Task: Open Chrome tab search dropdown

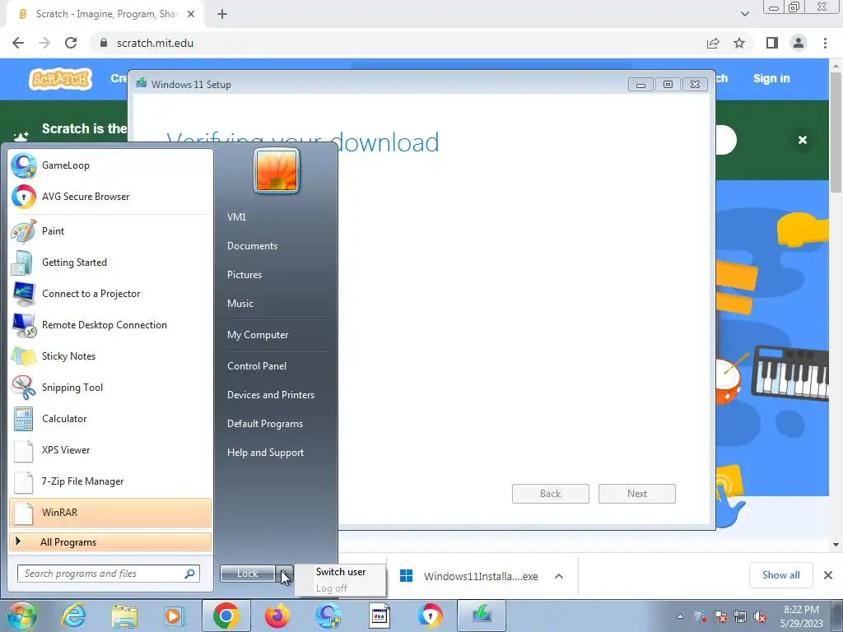Action: click(744, 14)
